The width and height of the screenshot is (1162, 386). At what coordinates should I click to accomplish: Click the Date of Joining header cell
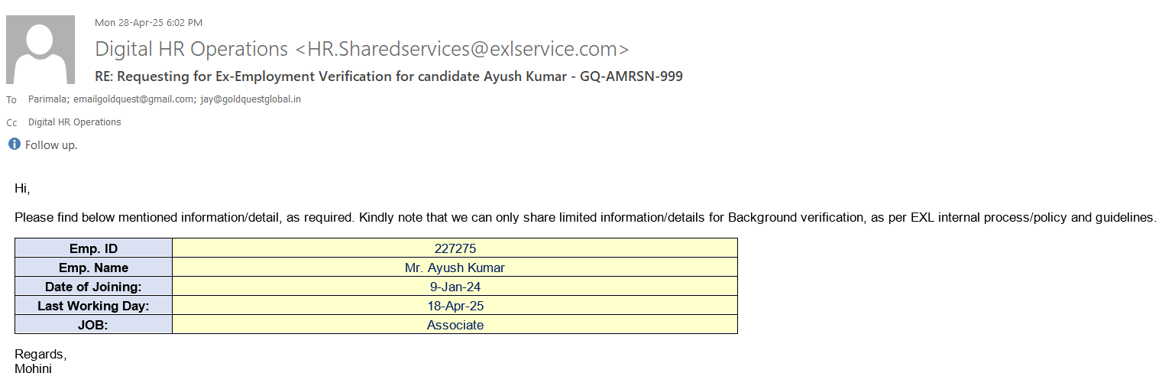(x=93, y=287)
